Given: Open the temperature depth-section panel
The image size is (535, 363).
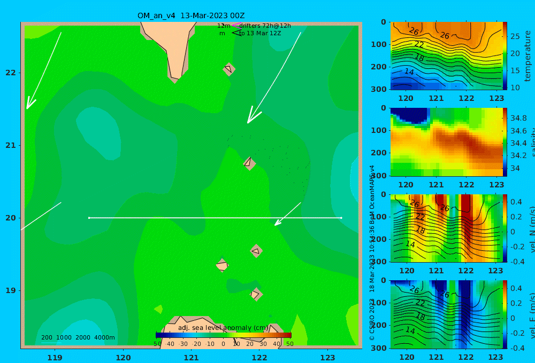Looking at the screenshot, I should 446,56.
